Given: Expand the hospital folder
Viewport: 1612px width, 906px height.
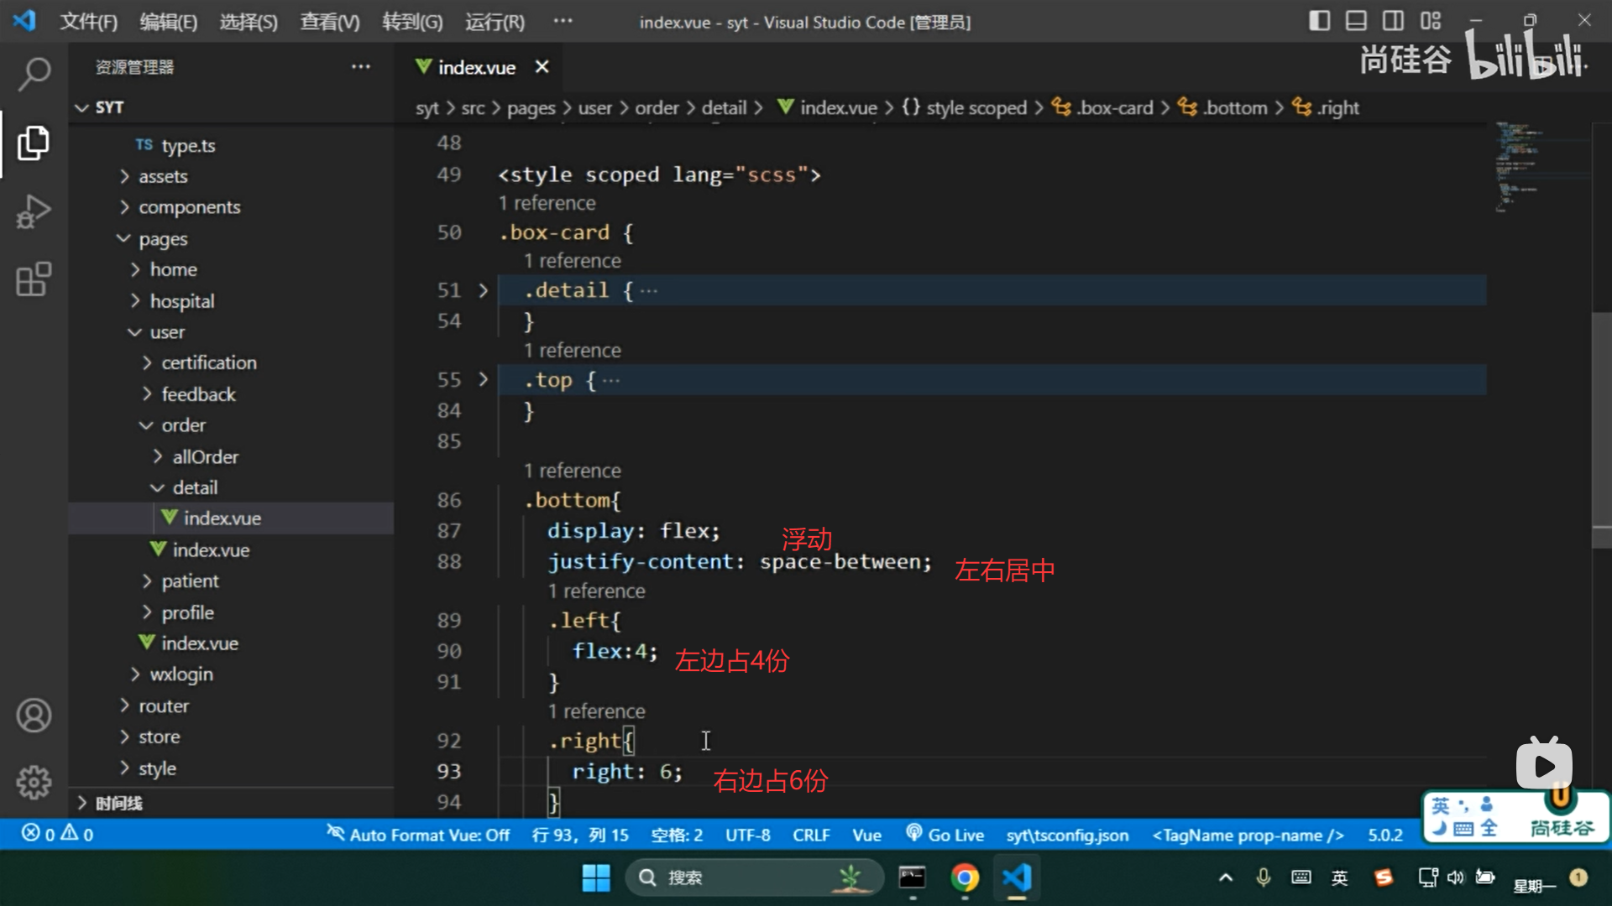Looking at the screenshot, I should tap(181, 301).
